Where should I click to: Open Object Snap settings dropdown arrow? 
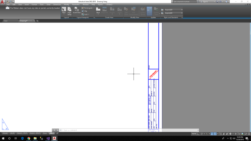[x=218, y=134]
